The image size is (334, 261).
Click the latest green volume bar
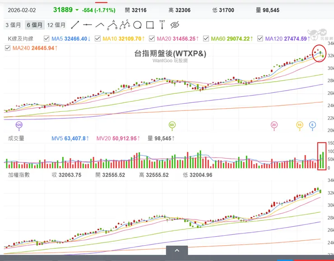pyautogui.click(x=323, y=160)
